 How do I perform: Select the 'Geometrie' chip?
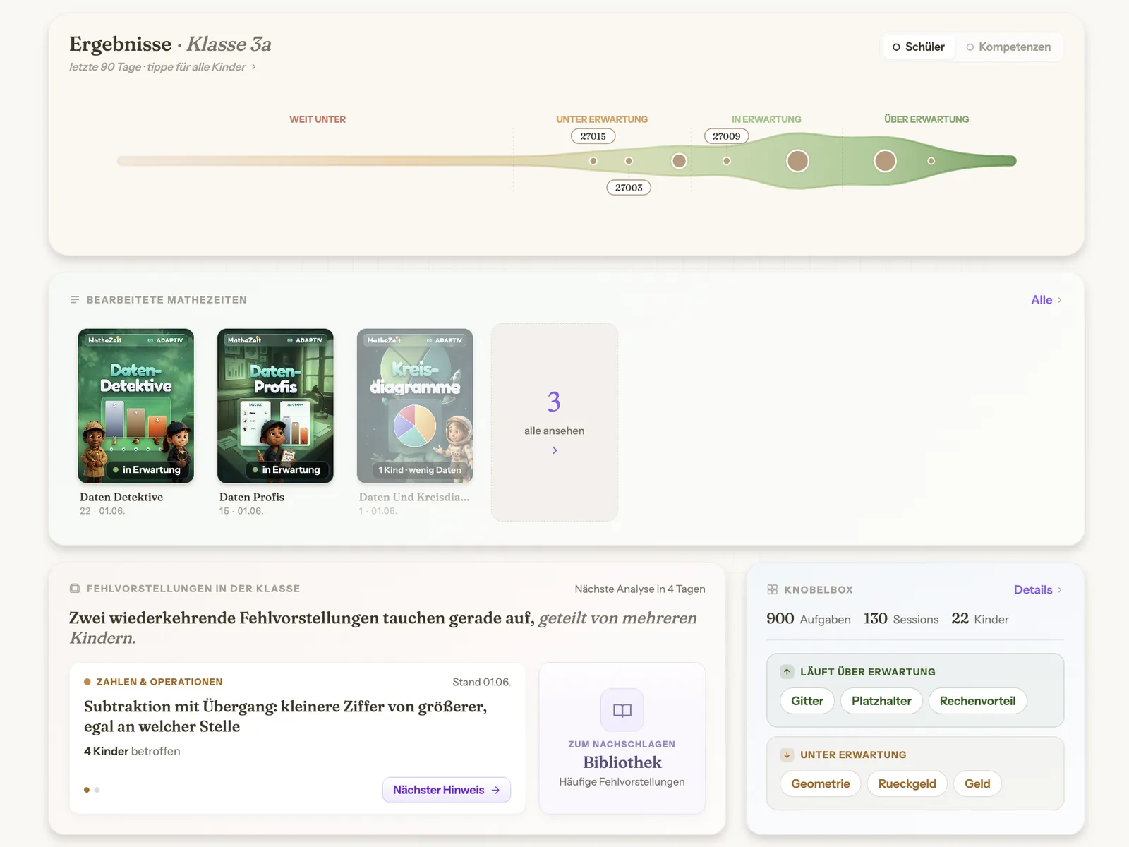[x=821, y=783]
